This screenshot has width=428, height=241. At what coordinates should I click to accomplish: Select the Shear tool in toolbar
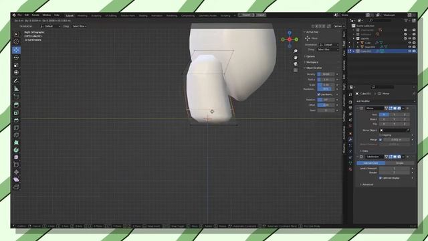pyautogui.click(x=16, y=180)
